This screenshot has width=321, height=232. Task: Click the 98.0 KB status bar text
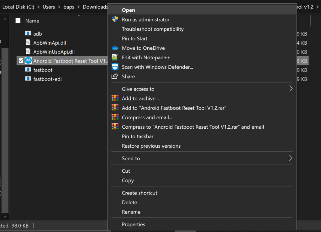tap(20, 226)
